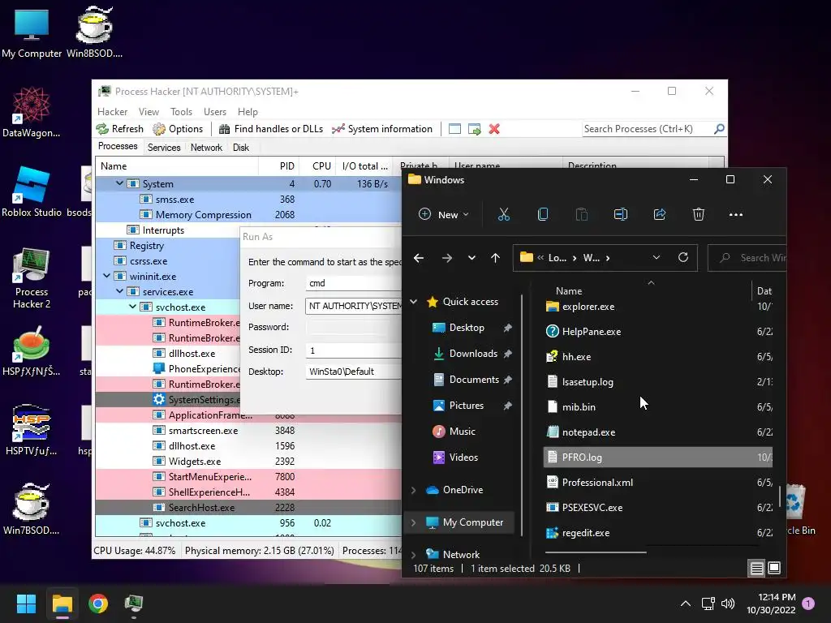Switch Explorer to large thumbnails view

pyautogui.click(x=774, y=568)
